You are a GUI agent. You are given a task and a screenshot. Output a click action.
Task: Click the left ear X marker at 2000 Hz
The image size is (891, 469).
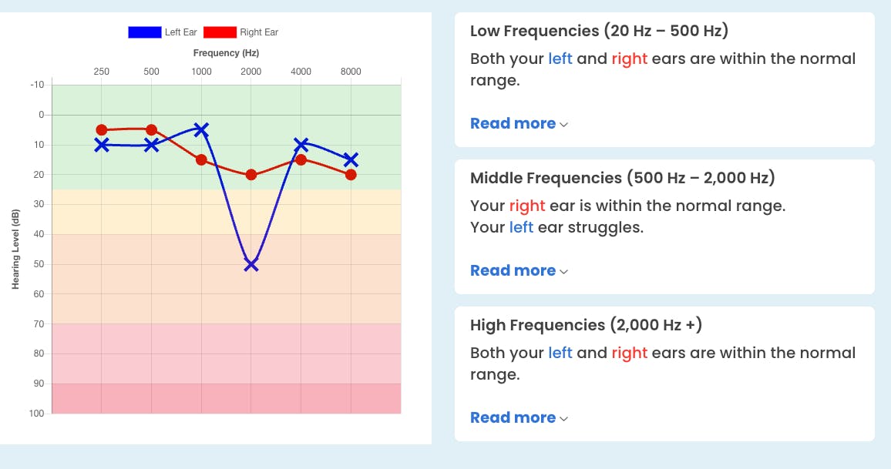click(x=250, y=264)
